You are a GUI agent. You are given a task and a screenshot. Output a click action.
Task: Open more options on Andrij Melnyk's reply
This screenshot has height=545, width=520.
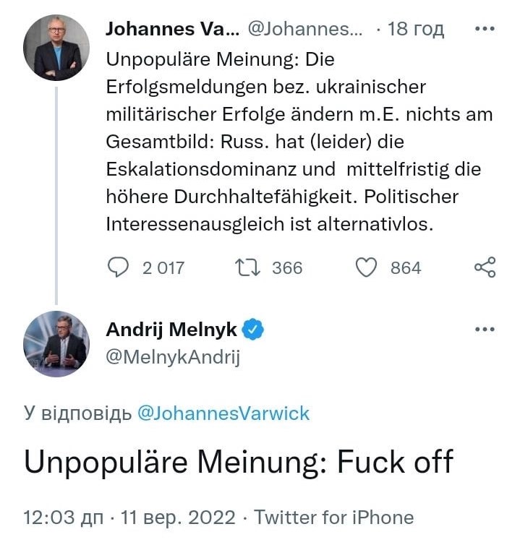(x=484, y=330)
